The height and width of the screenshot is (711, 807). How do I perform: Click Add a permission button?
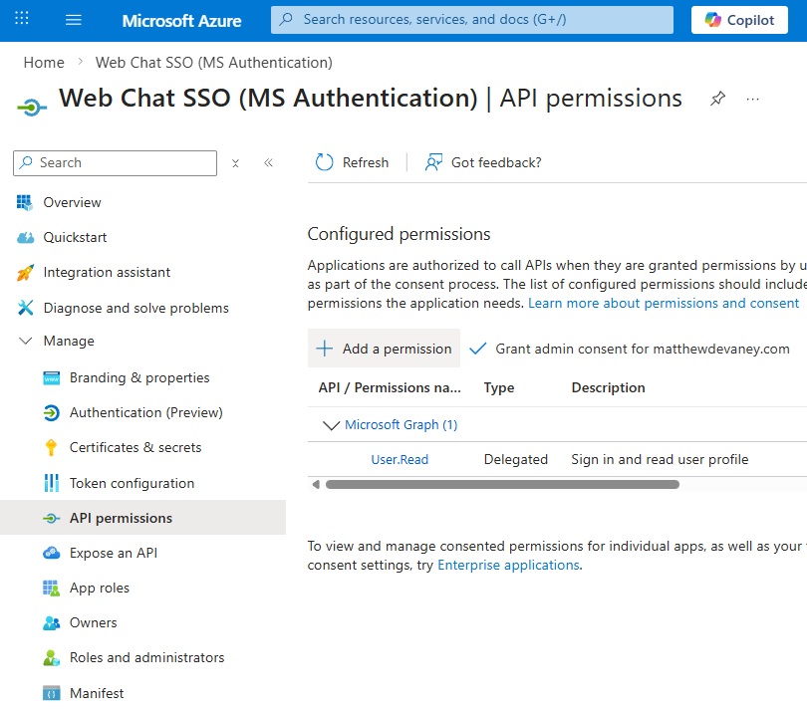(x=385, y=349)
